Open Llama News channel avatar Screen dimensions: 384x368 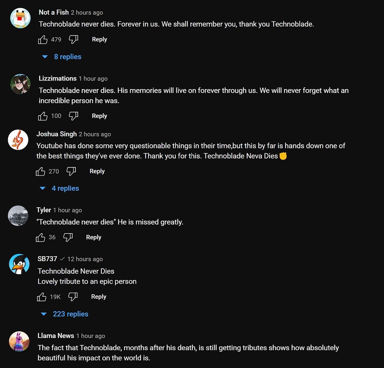point(19,341)
